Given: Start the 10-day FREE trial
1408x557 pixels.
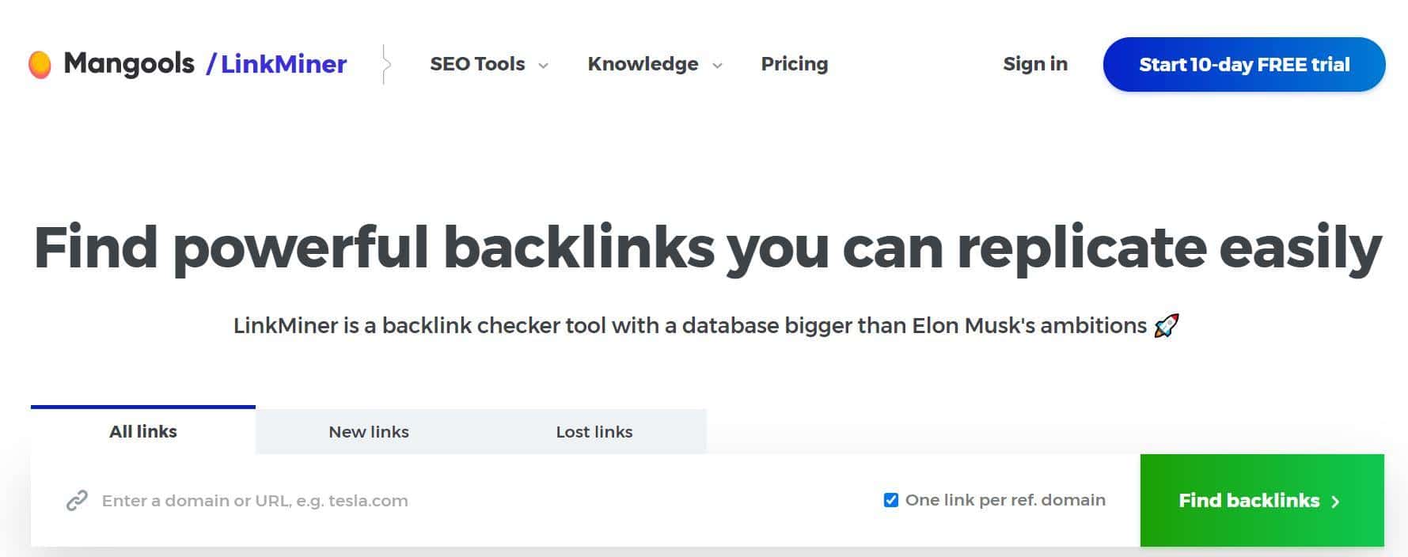Looking at the screenshot, I should click(x=1244, y=64).
